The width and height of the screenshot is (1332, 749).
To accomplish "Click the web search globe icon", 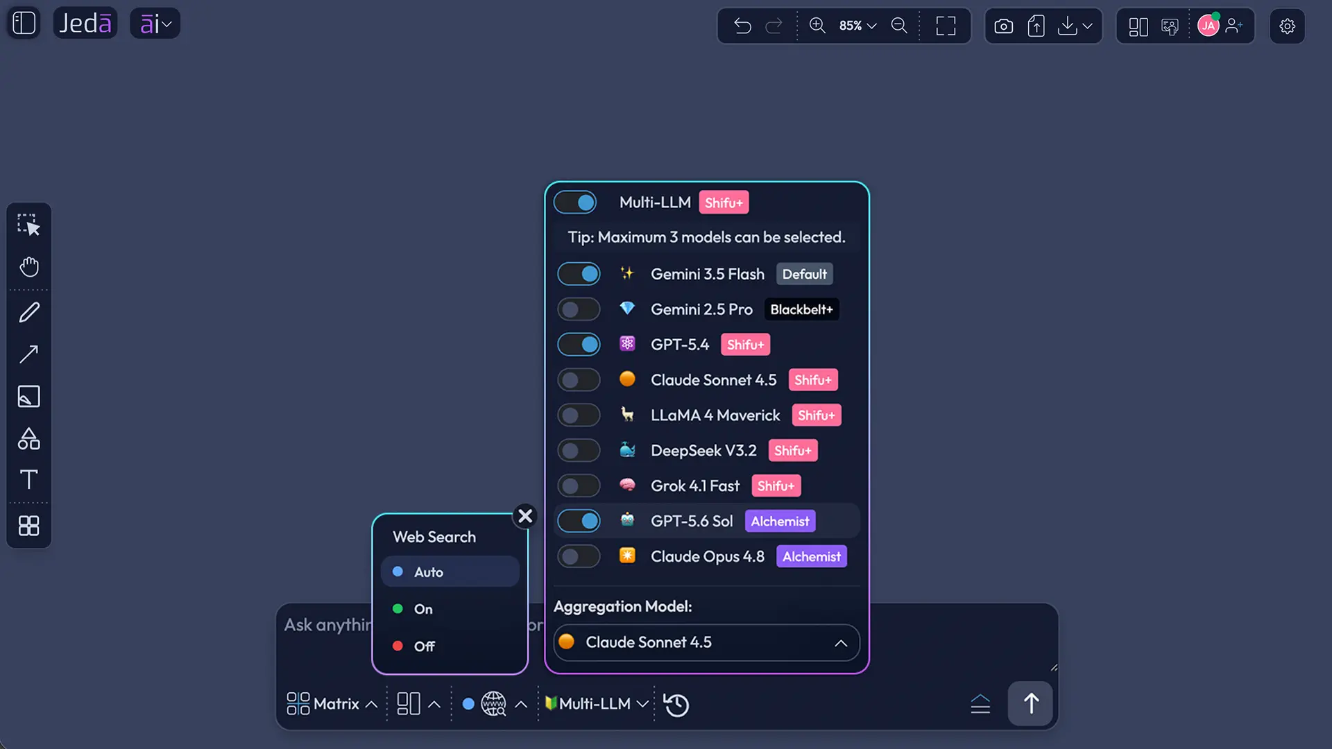I will pyautogui.click(x=493, y=704).
